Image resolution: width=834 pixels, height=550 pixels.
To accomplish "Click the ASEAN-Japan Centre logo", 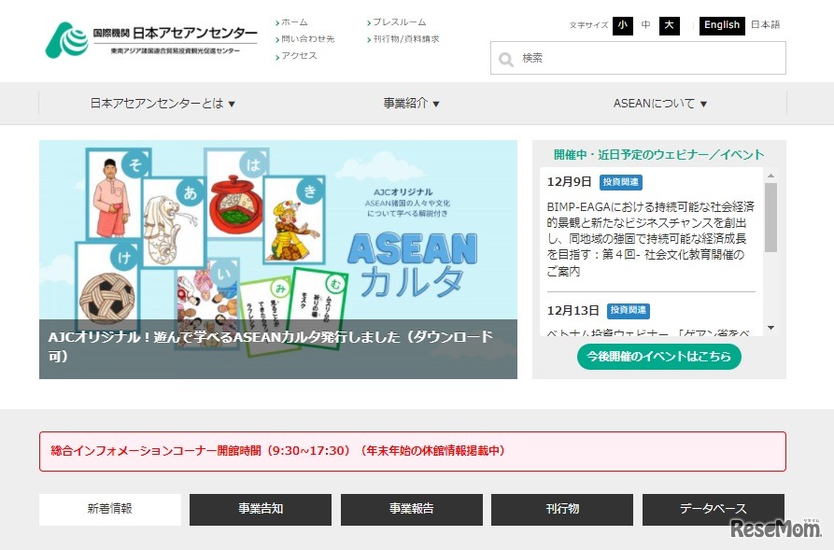I will click(x=151, y=39).
